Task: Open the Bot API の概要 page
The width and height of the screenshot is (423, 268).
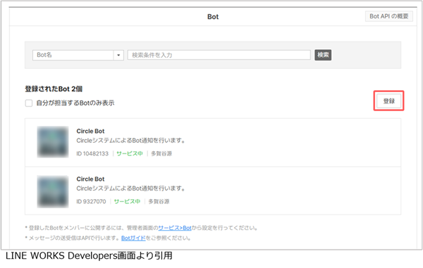Action: (388, 16)
